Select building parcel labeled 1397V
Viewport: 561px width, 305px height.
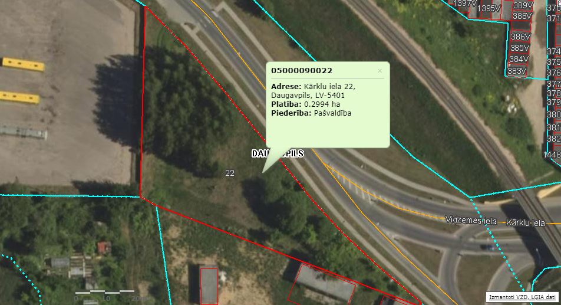(x=465, y=4)
